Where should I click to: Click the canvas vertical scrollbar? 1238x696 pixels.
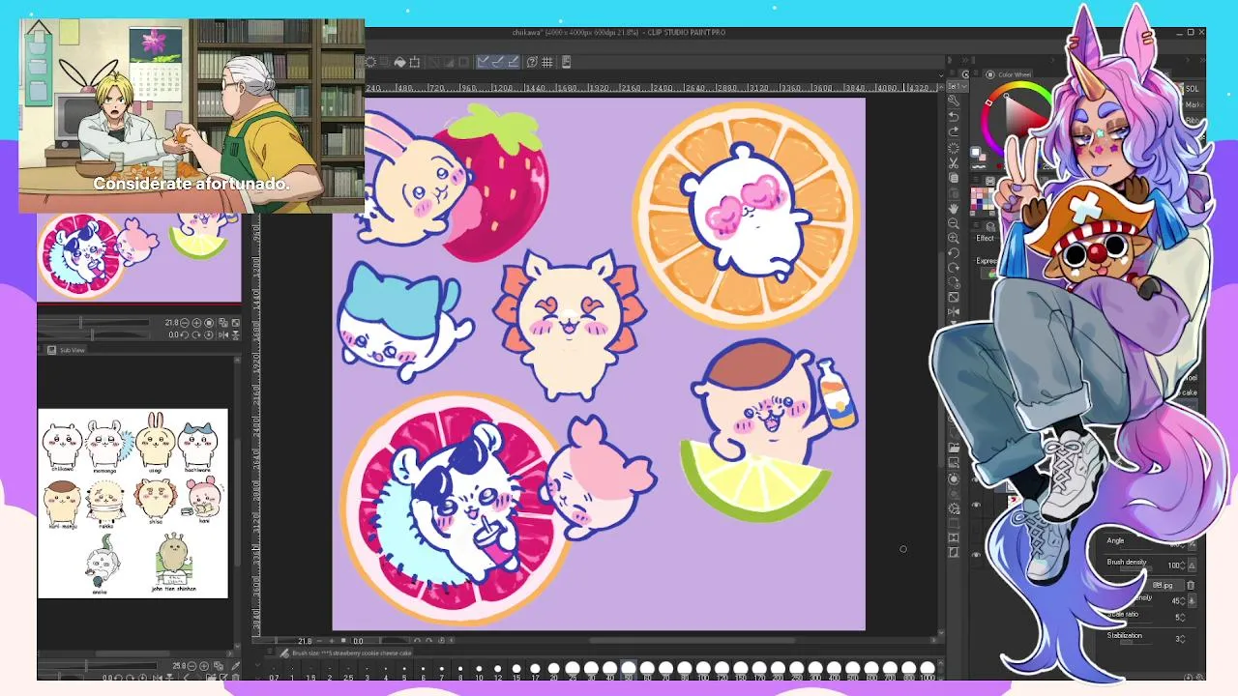[x=942, y=358]
